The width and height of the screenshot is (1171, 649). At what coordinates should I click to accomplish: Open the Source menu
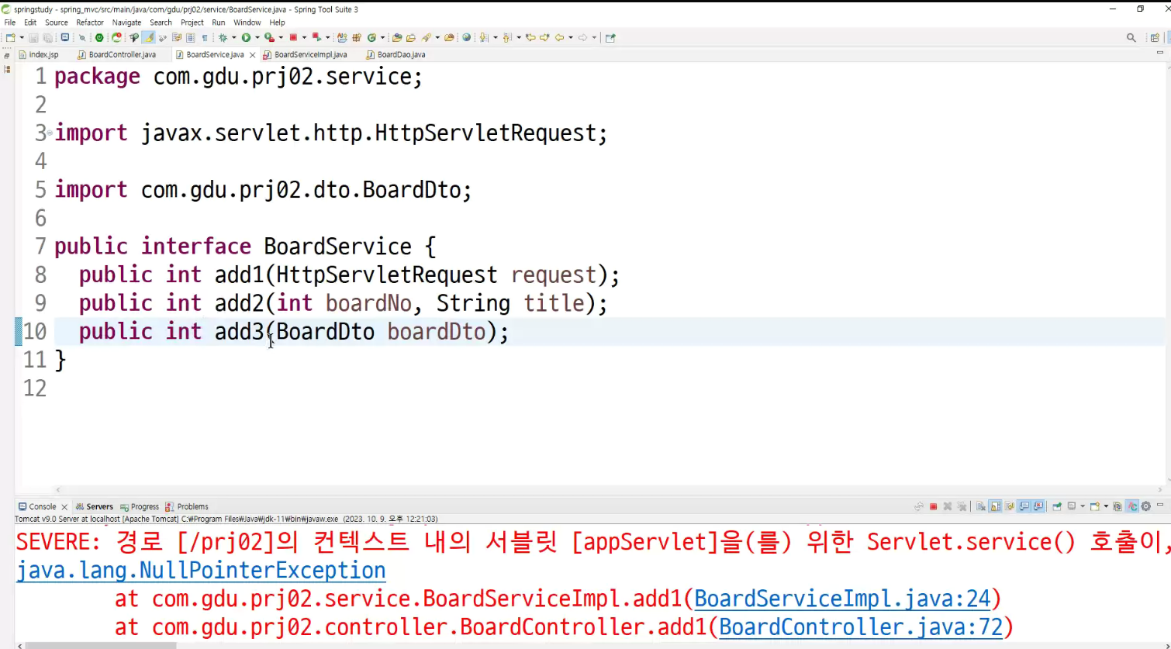click(57, 22)
